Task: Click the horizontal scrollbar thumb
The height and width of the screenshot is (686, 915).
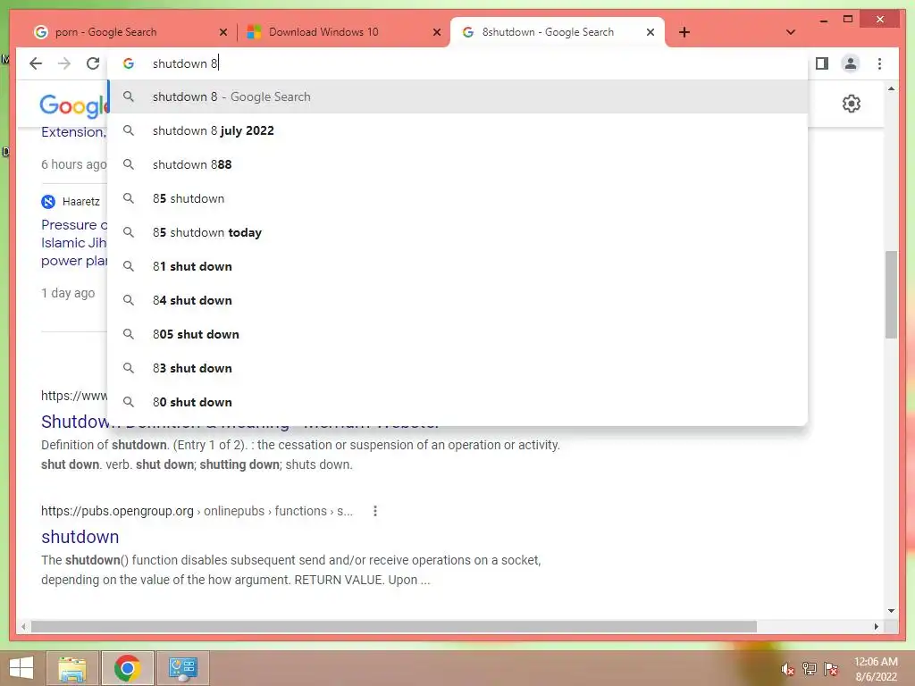Action: pyautogui.click(x=394, y=626)
